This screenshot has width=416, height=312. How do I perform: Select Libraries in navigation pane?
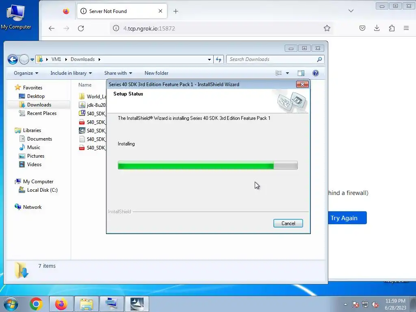(x=32, y=130)
